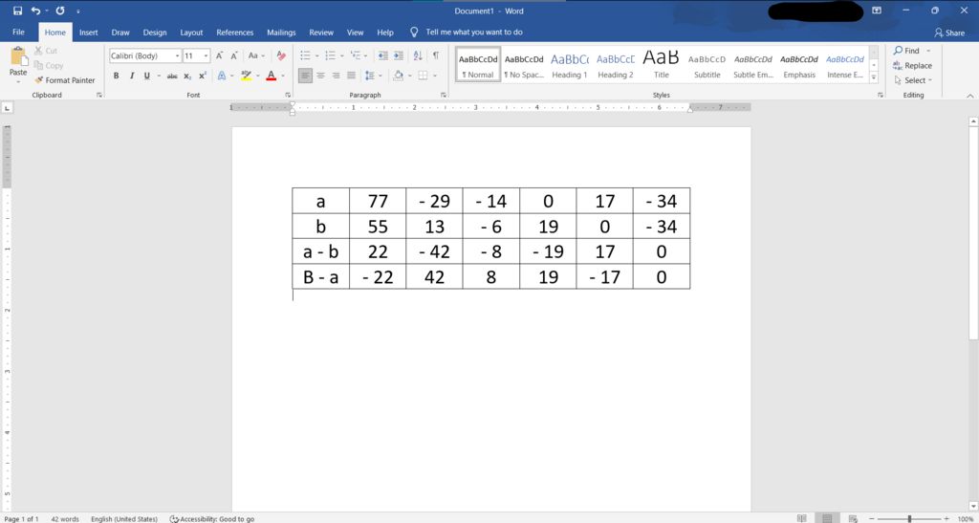The image size is (979, 523).
Task: Increase font size with grow font icon
Action: point(220,55)
